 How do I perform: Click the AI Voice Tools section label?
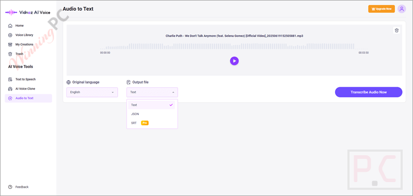[x=21, y=67]
